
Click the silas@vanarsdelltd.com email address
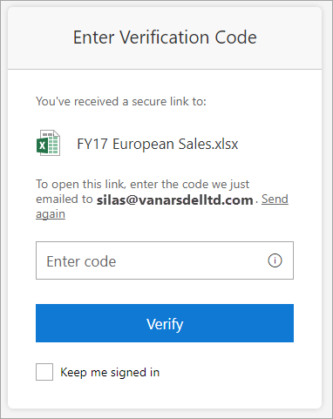pyautogui.click(x=175, y=199)
